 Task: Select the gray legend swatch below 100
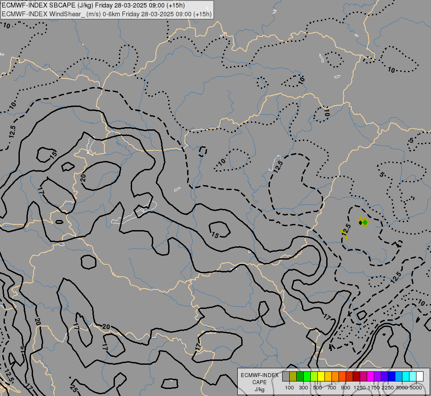point(286,377)
